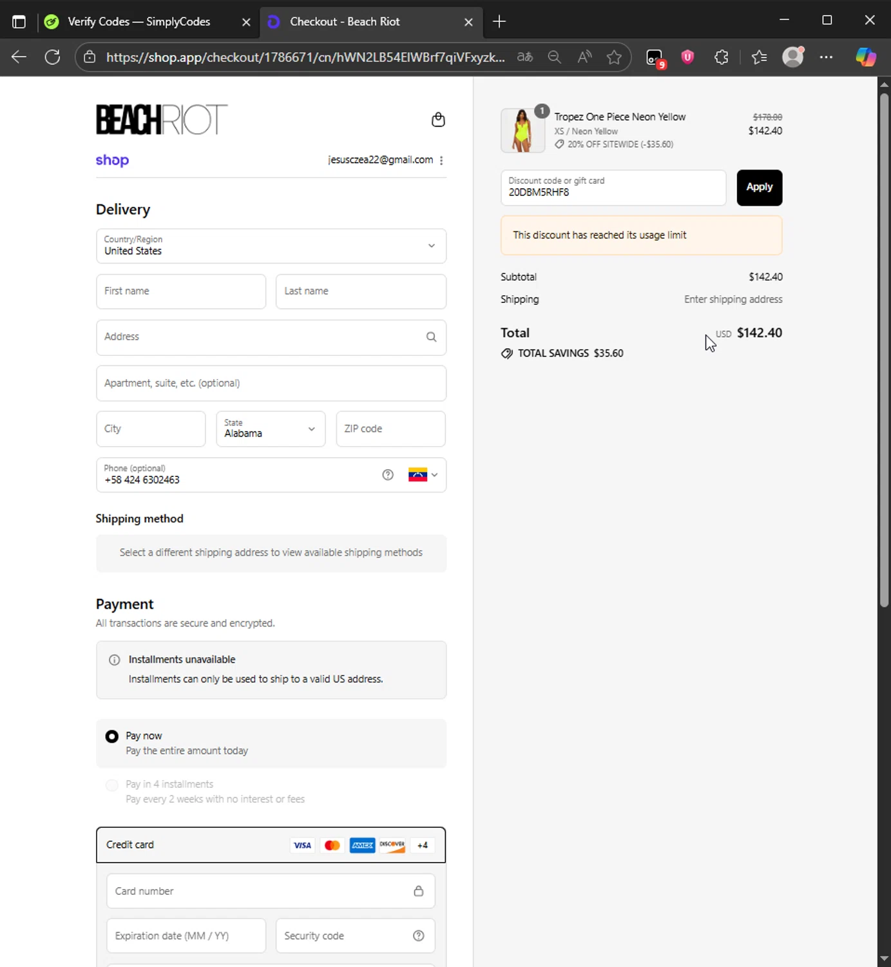
Task: Click the scrollbar down arrow
Action: click(x=884, y=959)
